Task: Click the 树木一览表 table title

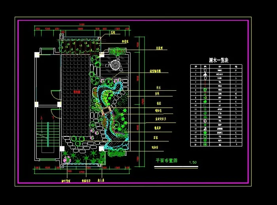Action: point(219,60)
